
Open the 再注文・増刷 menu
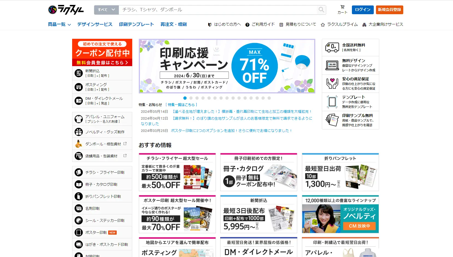coord(173,24)
